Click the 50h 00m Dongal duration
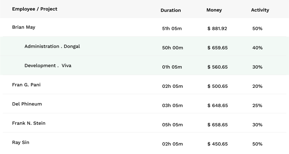This screenshot has width=289, height=154. pyautogui.click(x=173, y=48)
